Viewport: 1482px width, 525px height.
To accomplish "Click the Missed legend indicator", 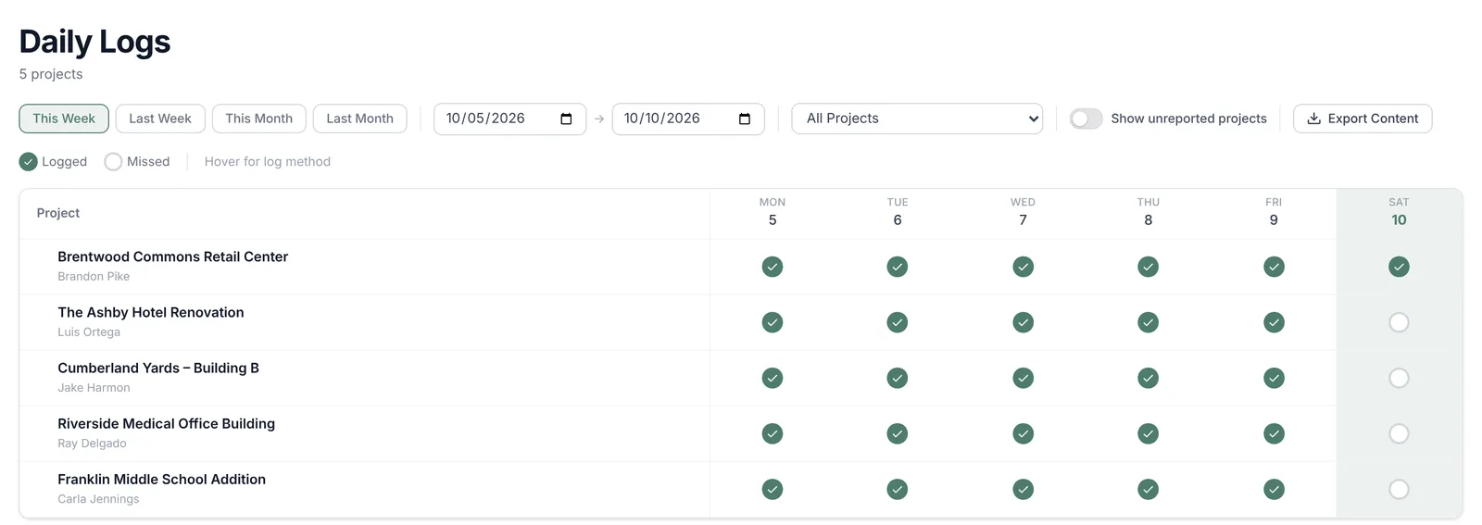I will point(113,161).
